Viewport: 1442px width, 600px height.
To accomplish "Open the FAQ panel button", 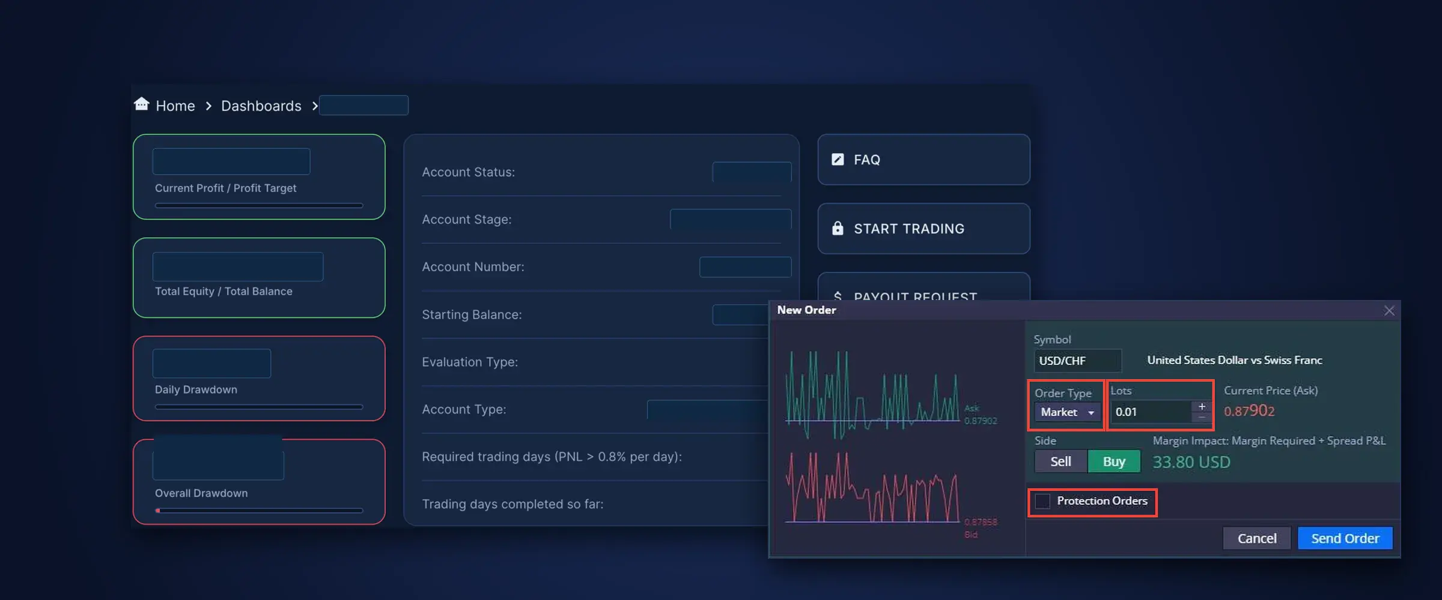I will pyautogui.click(x=923, y=160).
